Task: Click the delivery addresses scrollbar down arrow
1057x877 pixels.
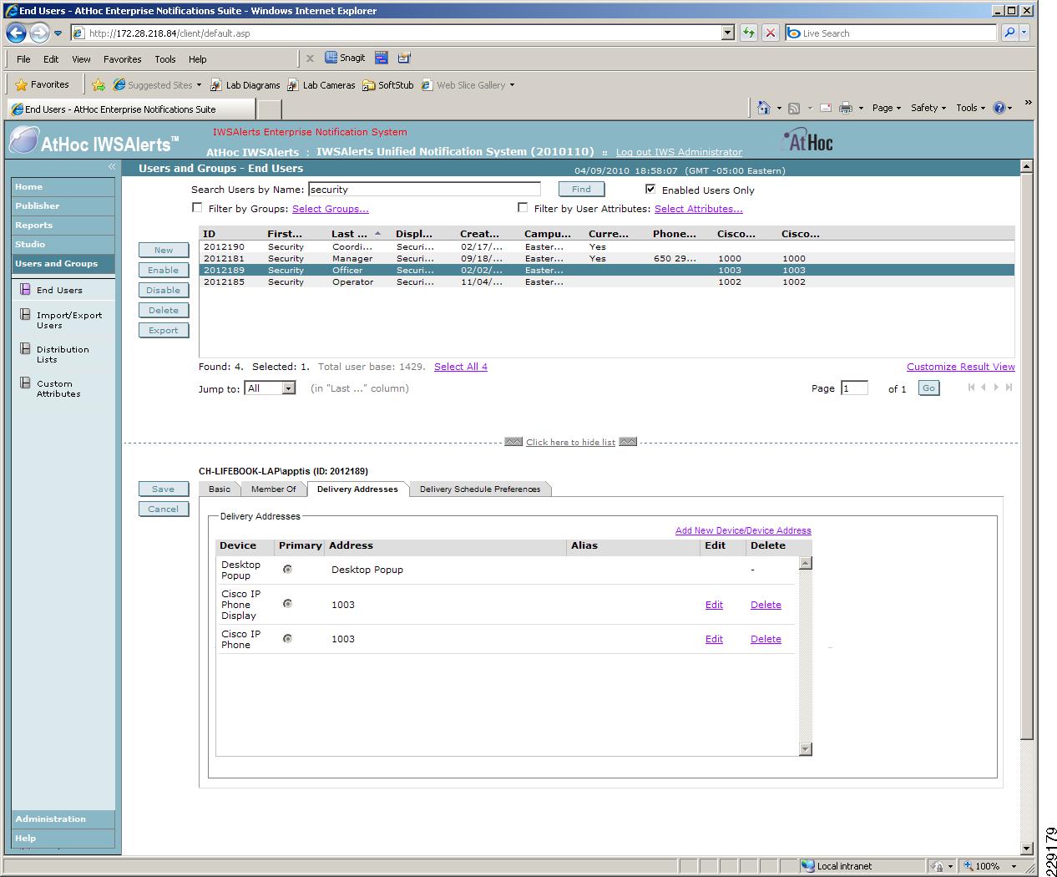Action: coord(805,749)
